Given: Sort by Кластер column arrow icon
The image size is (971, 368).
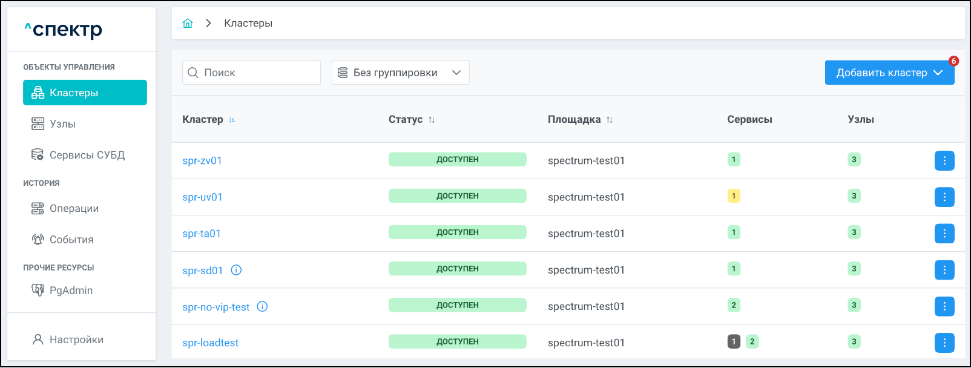Looking at the screenshot, I should tap(232, 120).
